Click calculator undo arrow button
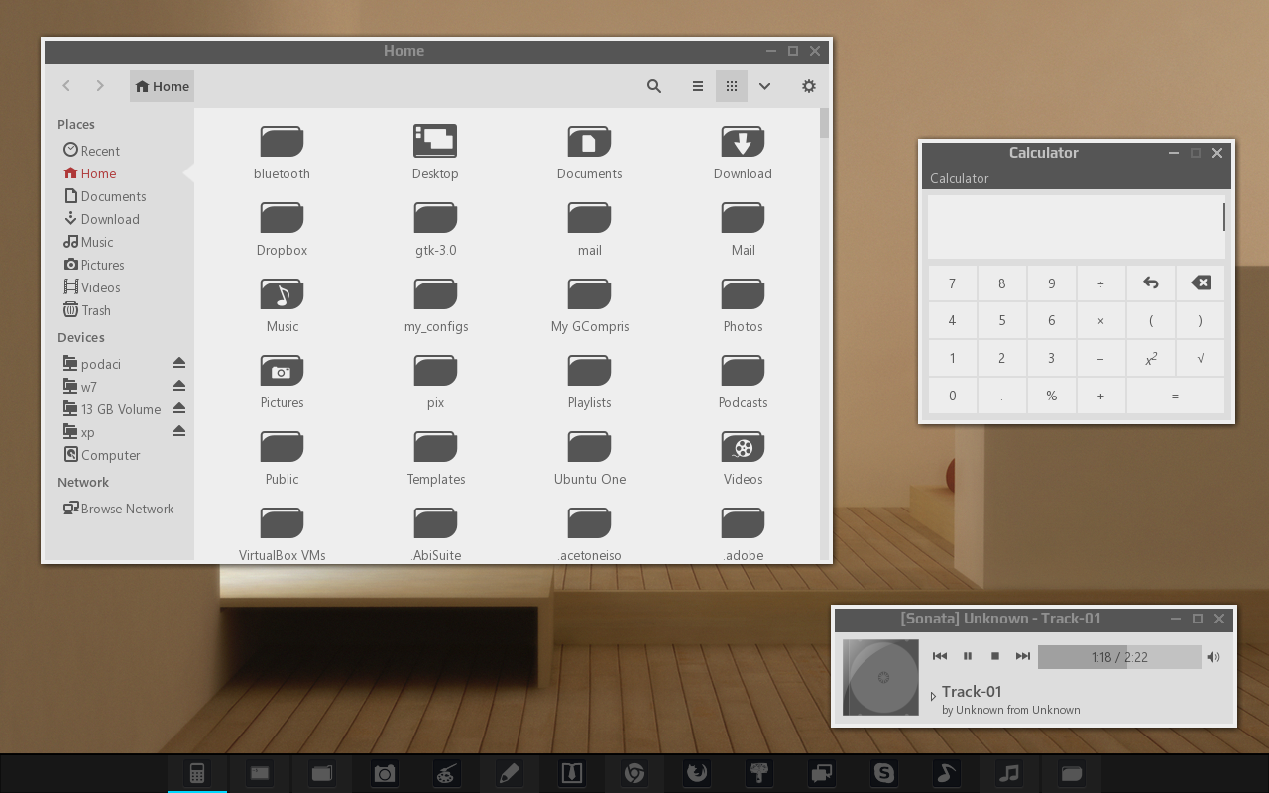 click(x=1150, y=283)
